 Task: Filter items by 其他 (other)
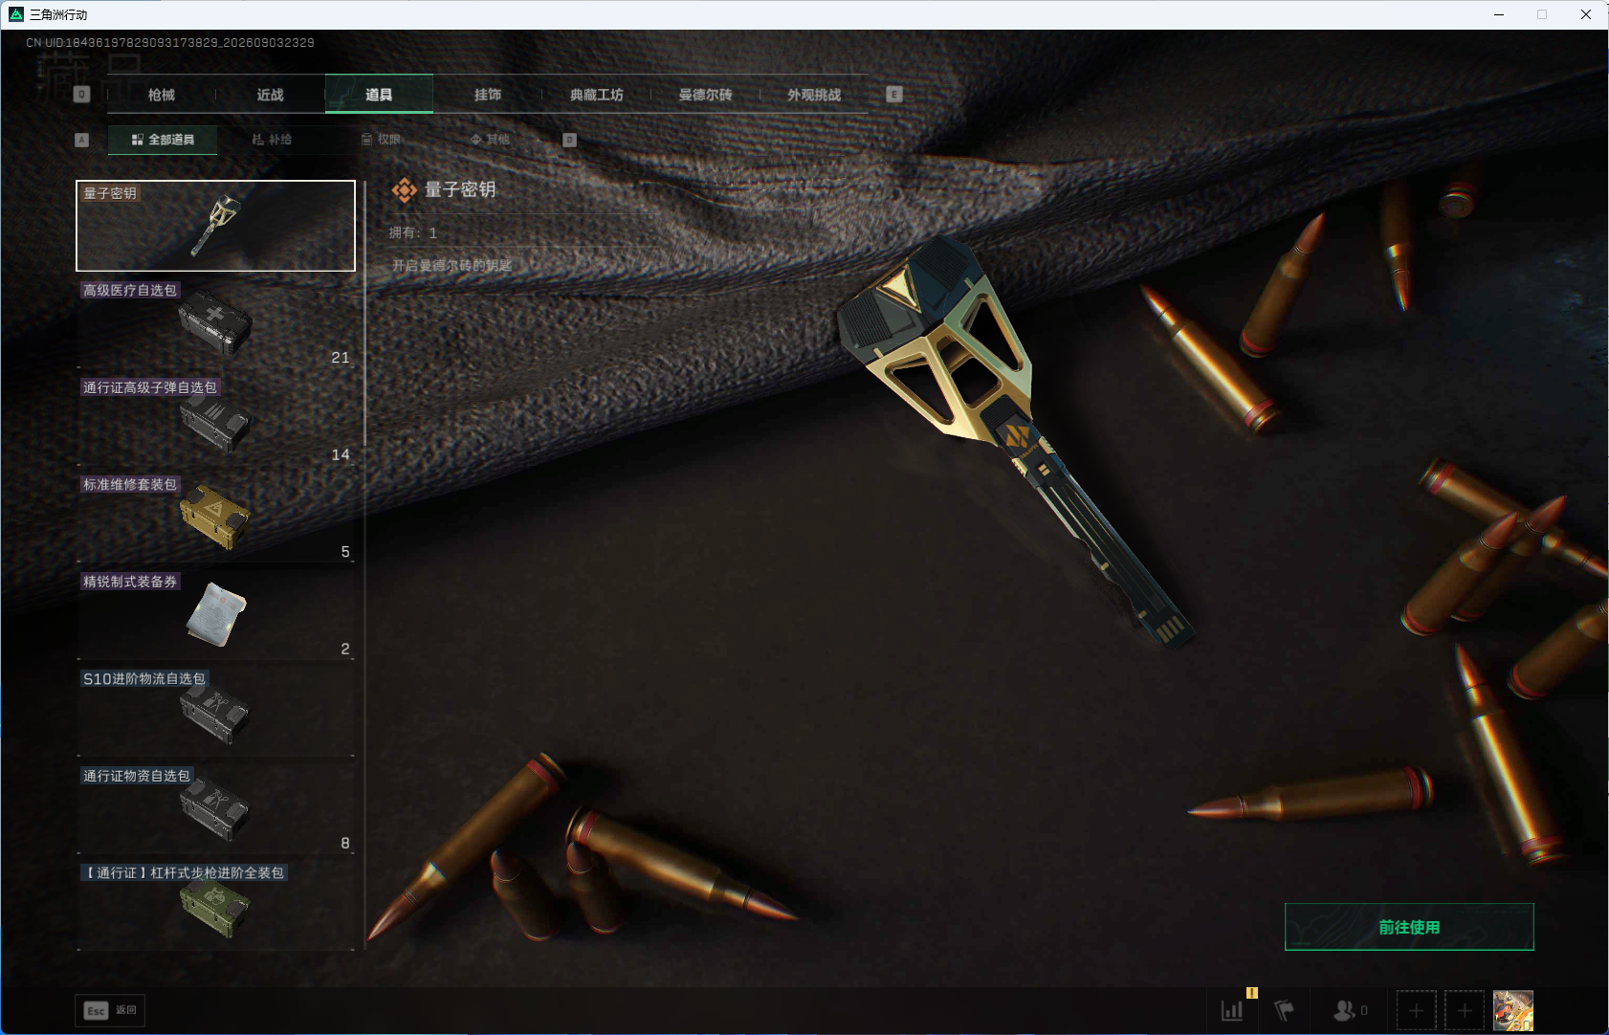click(490, 140)
